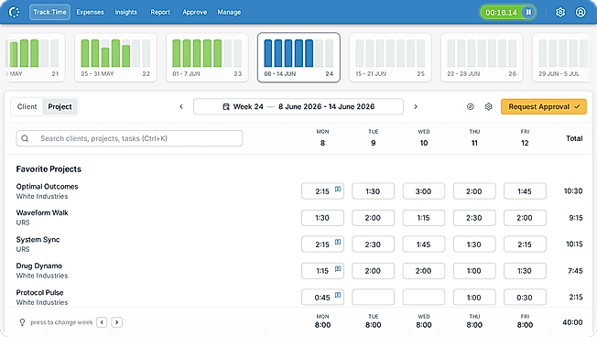Screen dimensions: 597x337
Task: Open timesheet settings gear next to Request Approval
Action: pyautogui.click(x=488, y=106)
